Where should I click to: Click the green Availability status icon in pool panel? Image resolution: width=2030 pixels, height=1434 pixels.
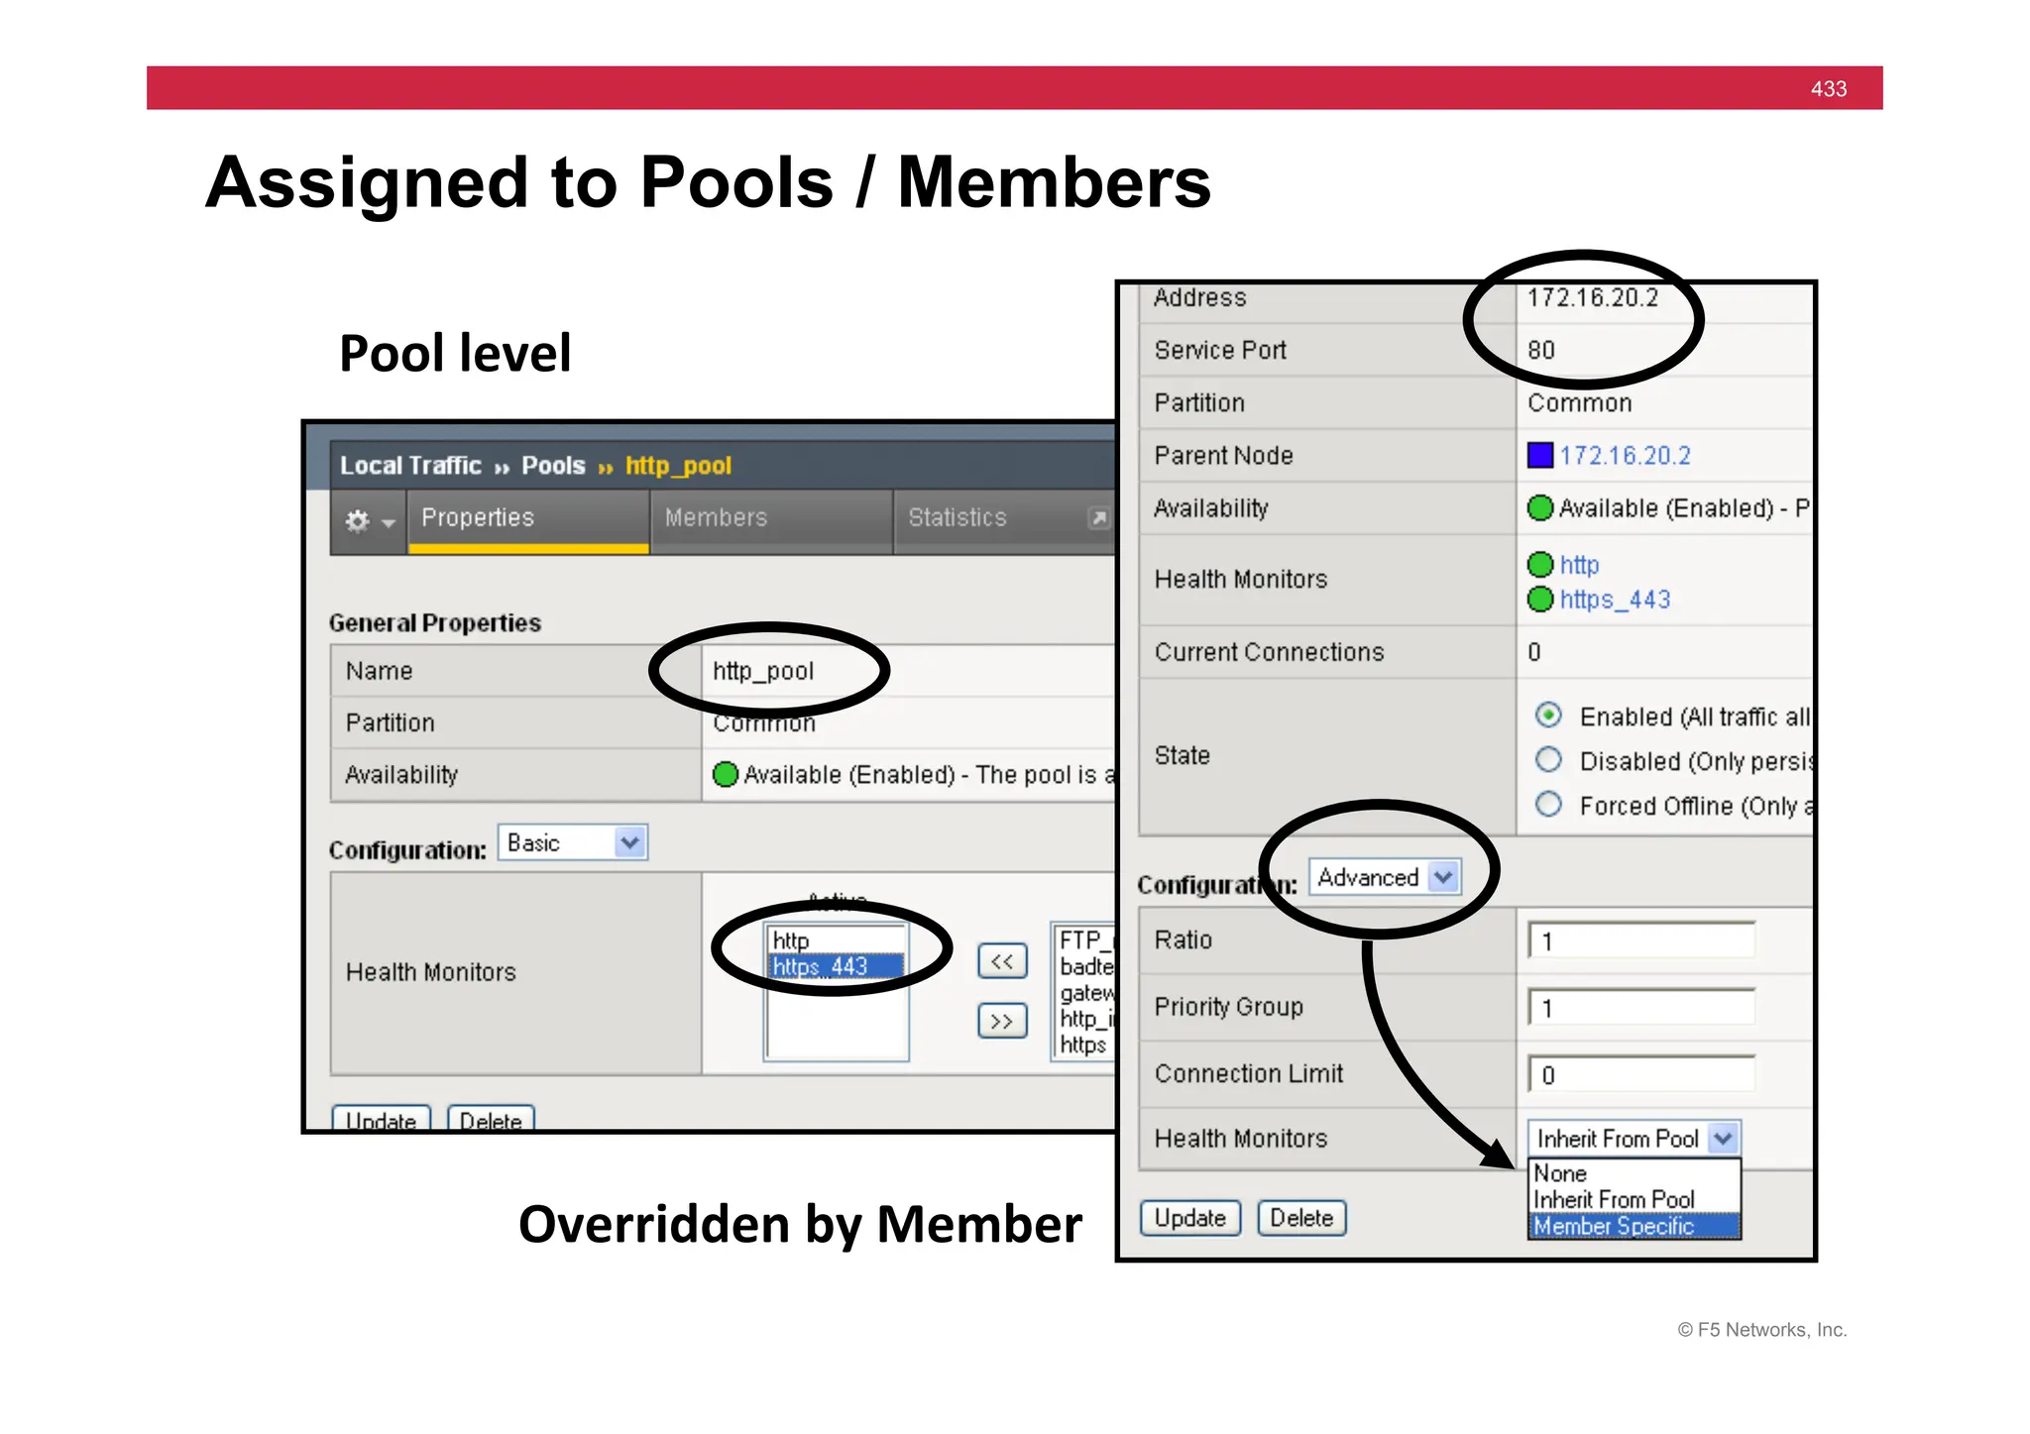coord(726,774)
